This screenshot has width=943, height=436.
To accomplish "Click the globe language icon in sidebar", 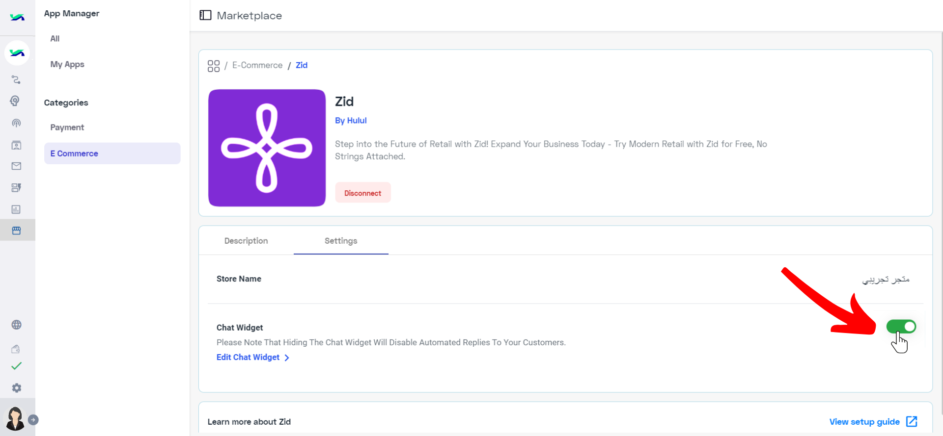I will click(17, 325).
